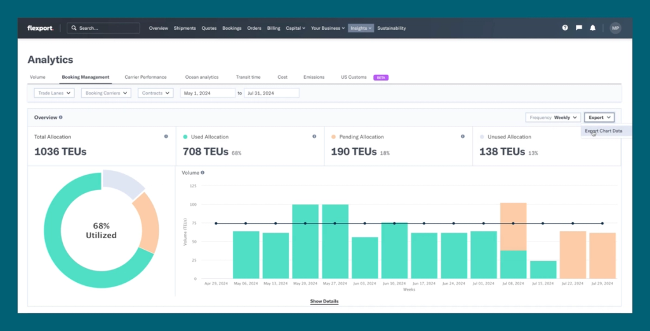
Task: Focus the Search field
Action: [103, 28]
